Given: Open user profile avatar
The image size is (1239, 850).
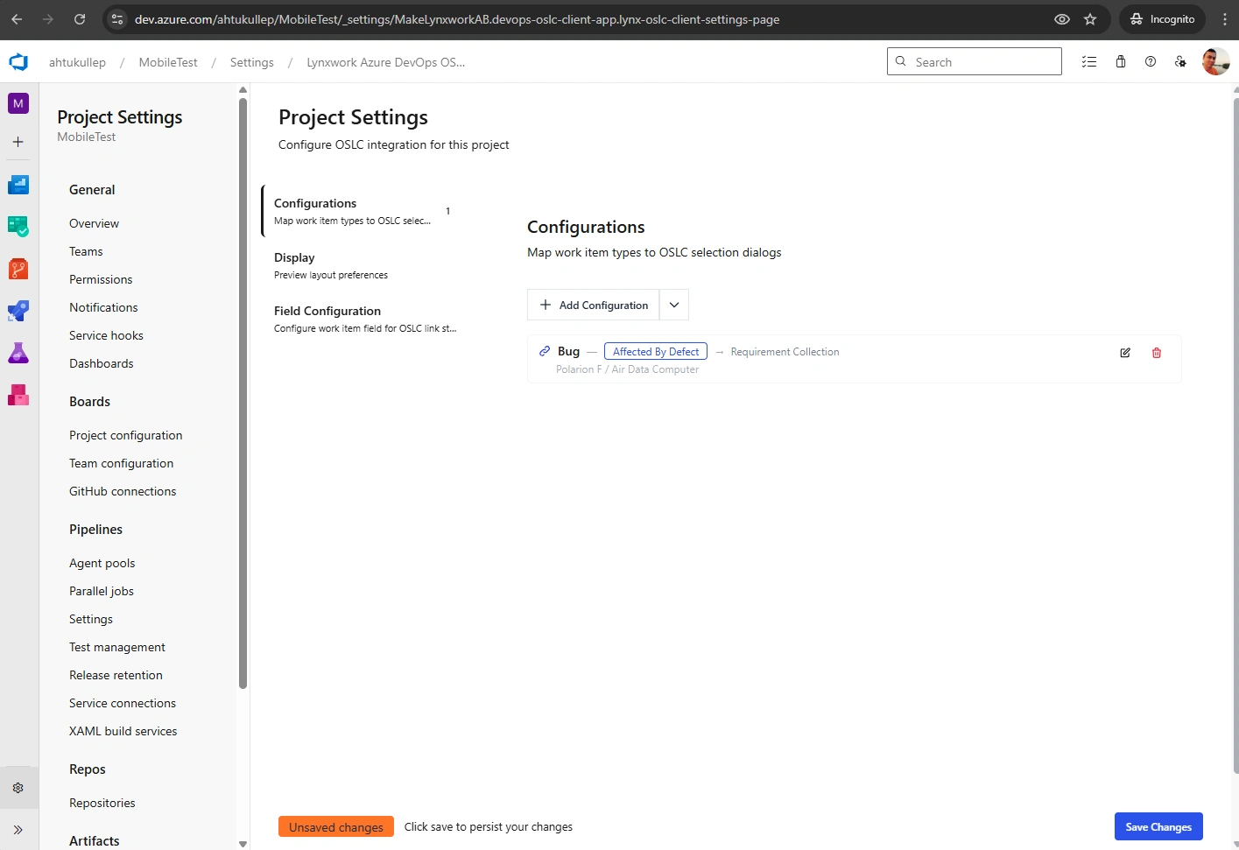Looking at the screenshot, I should (1216, 62).
